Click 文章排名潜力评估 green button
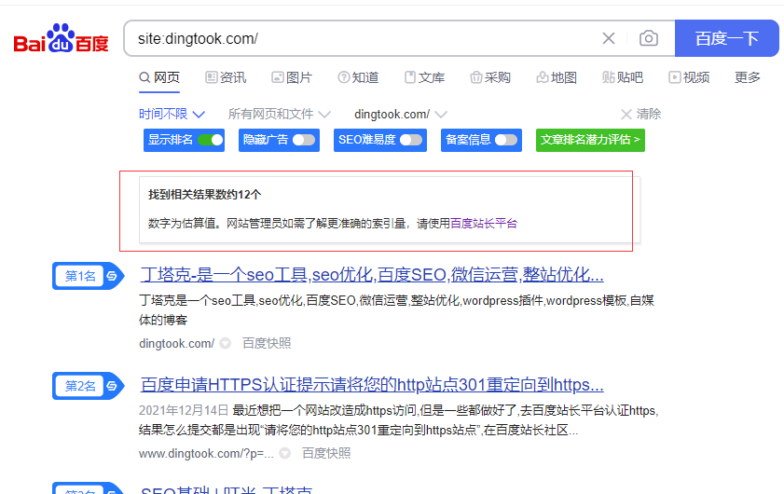784x494 pixels. point(590,140)
